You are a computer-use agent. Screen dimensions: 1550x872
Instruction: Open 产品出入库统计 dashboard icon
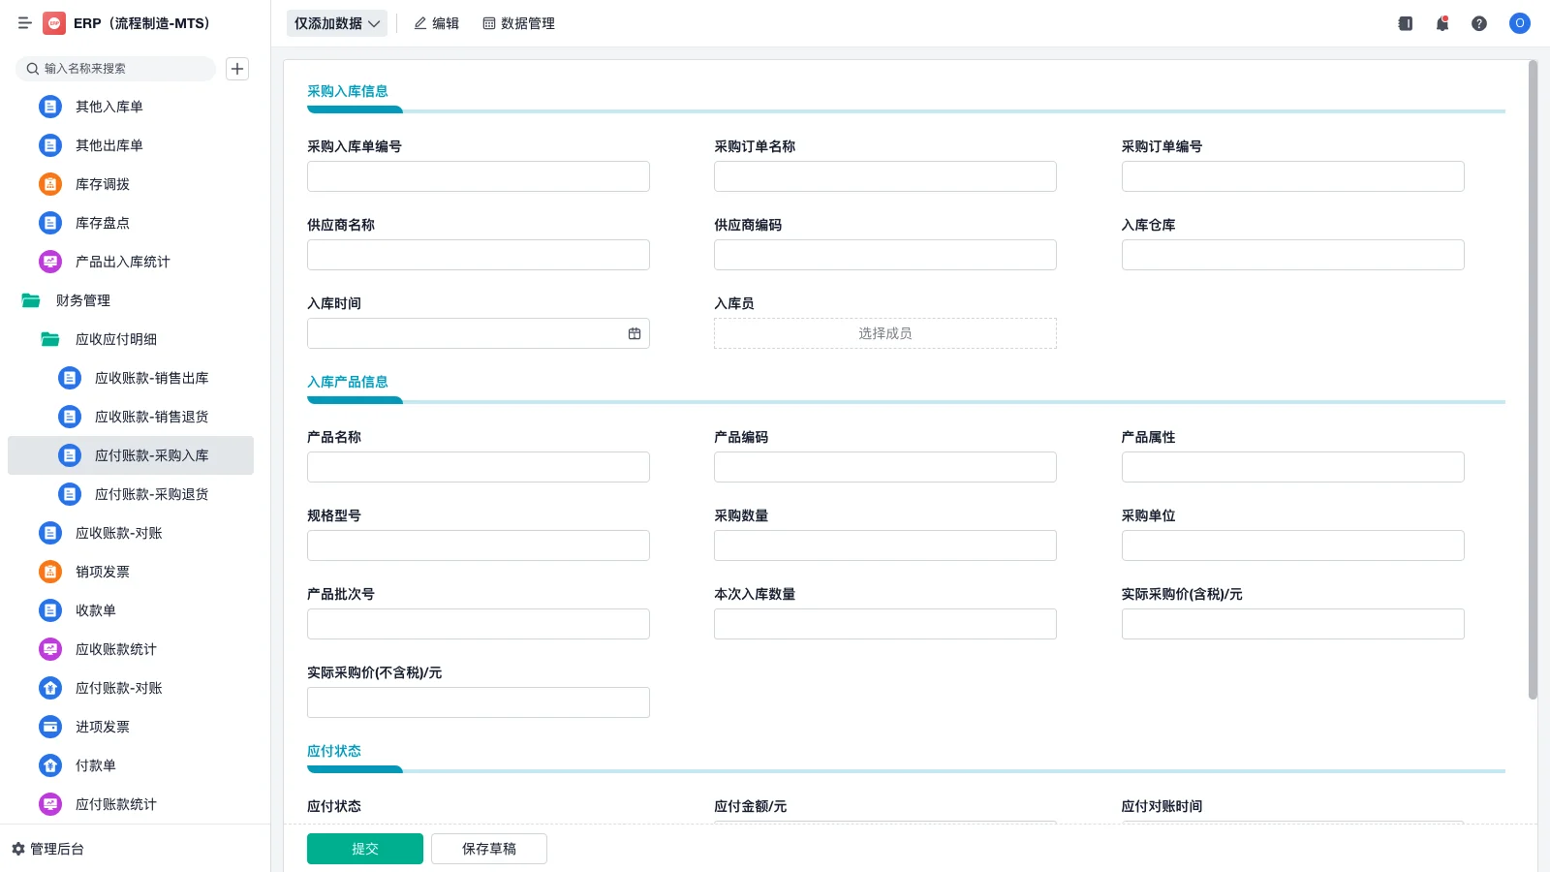pos(50,262)
